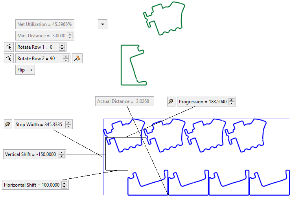Increase the Strip Width value with up arrow
Viewport: 293px width, 198px height.
(x=68, y=123)
